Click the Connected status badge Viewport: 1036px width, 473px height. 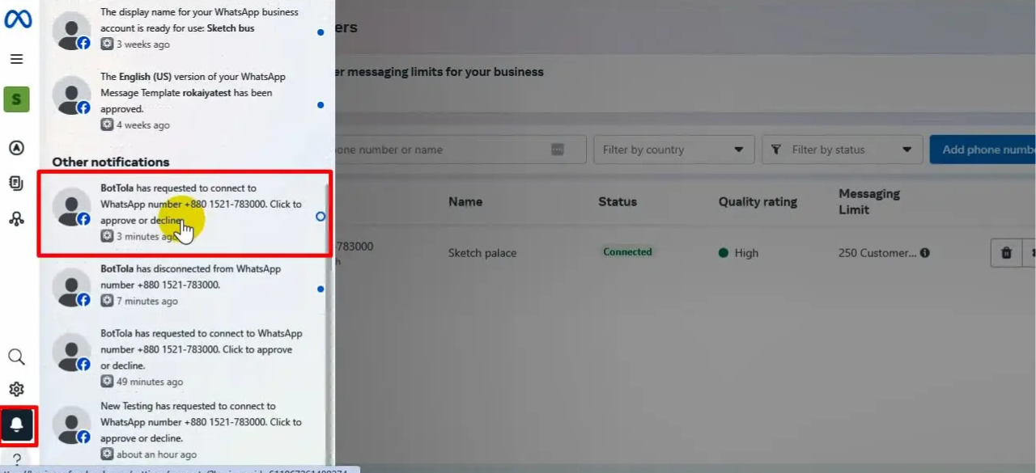point(627,252)
